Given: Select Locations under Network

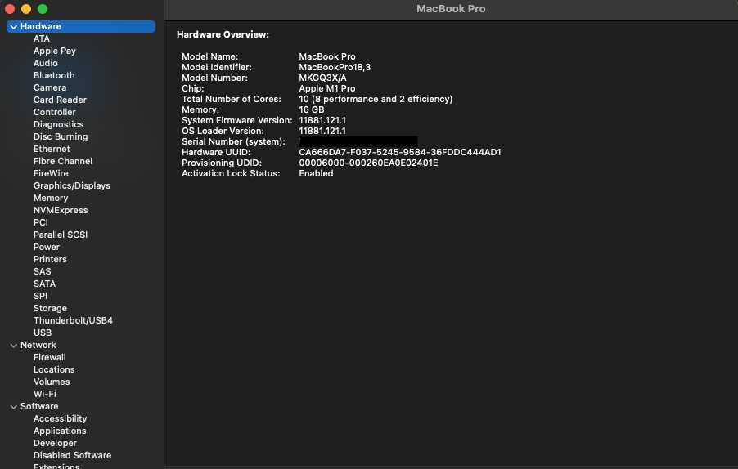Looking at the screenshot, I should pos(54,369).
